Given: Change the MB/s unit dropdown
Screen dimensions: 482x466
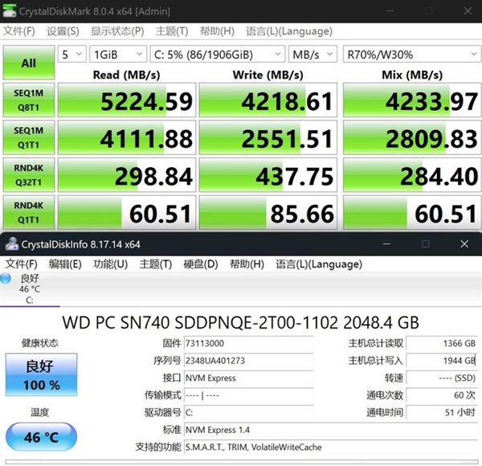Looking at the screenshot, I should 312,55.
